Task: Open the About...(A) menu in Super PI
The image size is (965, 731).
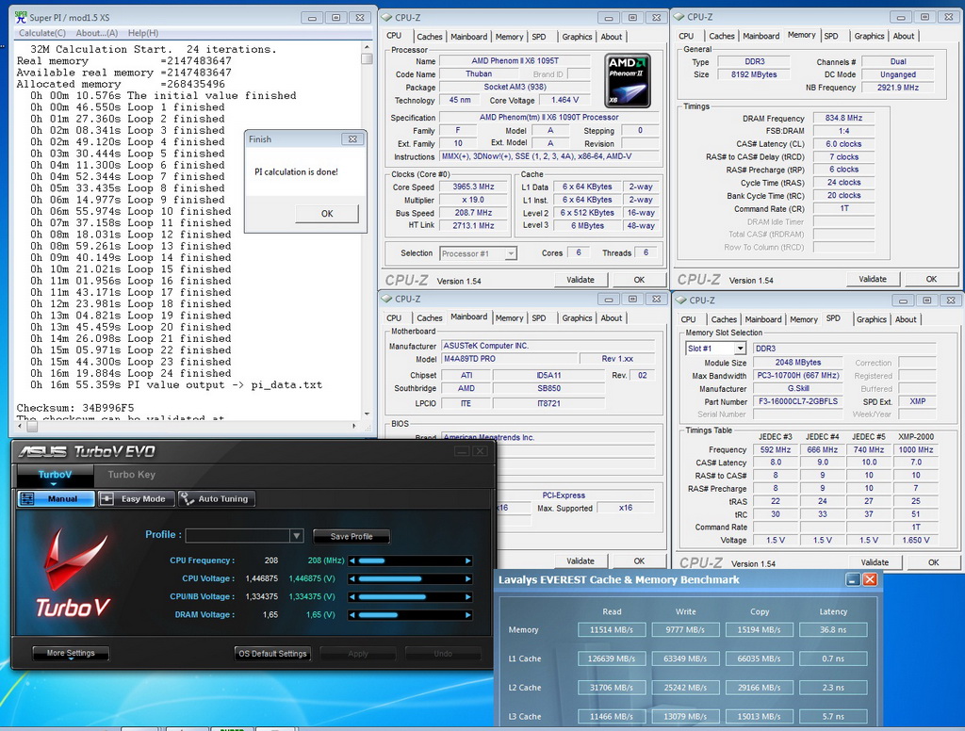Action: coord(97,33)
